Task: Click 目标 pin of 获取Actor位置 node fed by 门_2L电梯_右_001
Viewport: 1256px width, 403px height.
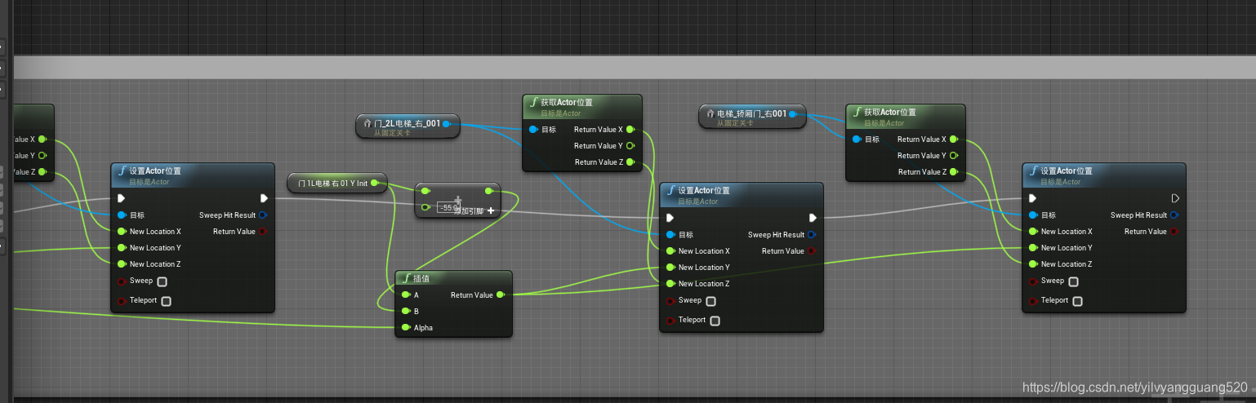Action: point(533,130)
